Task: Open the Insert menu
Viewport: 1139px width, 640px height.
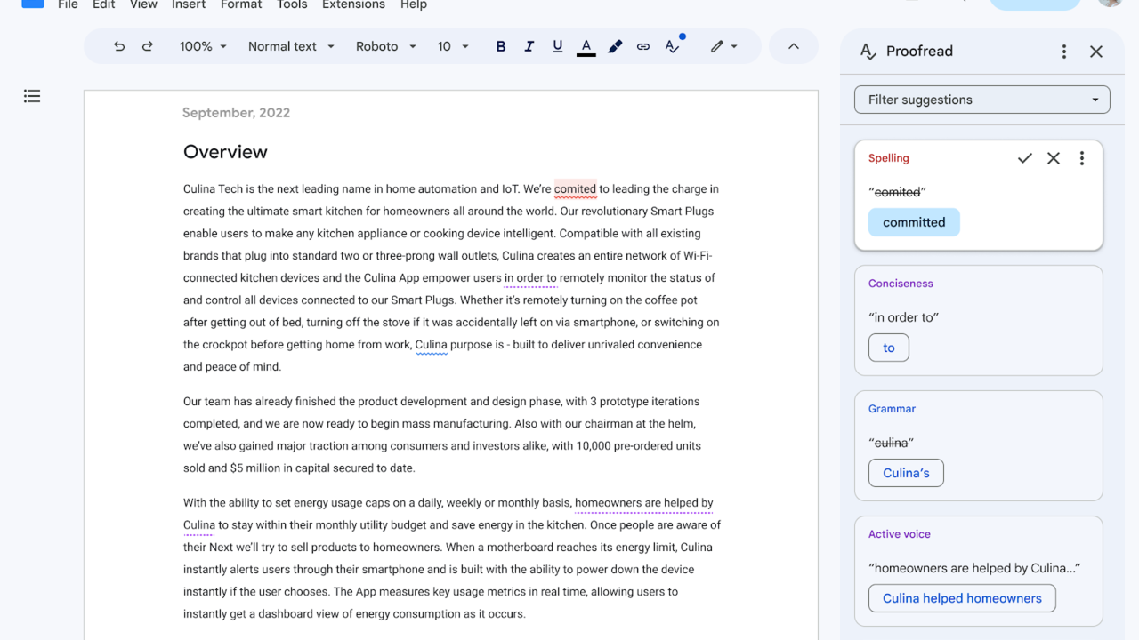Action: 189,5
